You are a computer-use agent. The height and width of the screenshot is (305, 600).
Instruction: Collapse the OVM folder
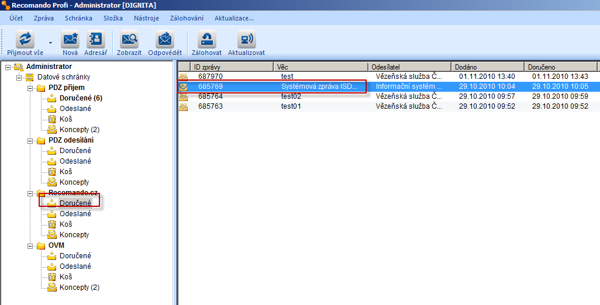tap(30, 245)
